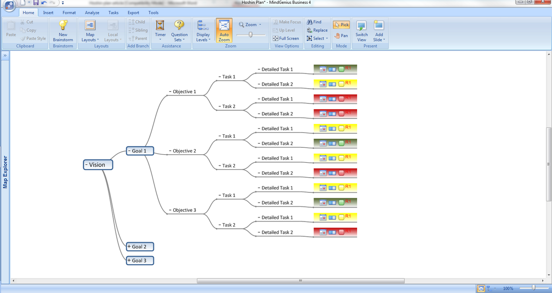Viewport: 552px width, 293px height.
Task: Add a Child branch
Action: point(137,22)
